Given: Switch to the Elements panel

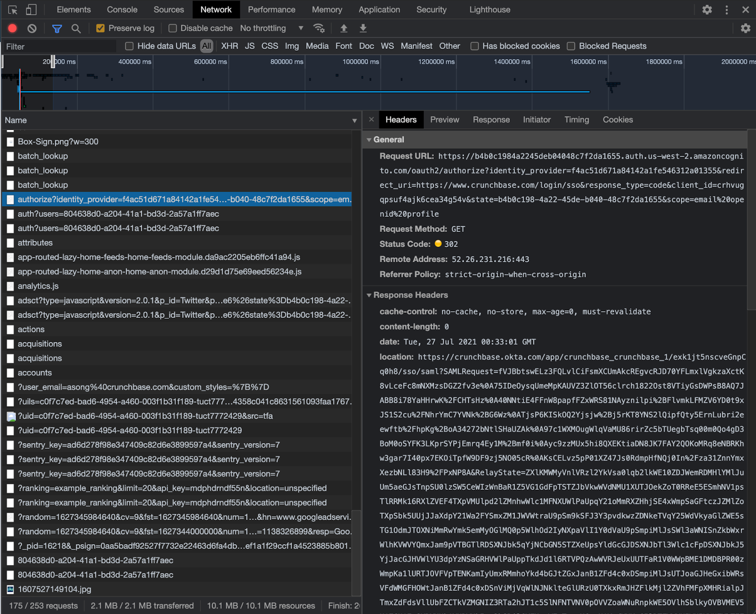Looking at the screenshot, I should point(74,9).
